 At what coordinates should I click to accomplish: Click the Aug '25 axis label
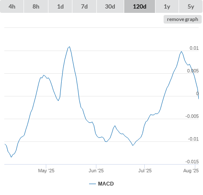(191, 171)
